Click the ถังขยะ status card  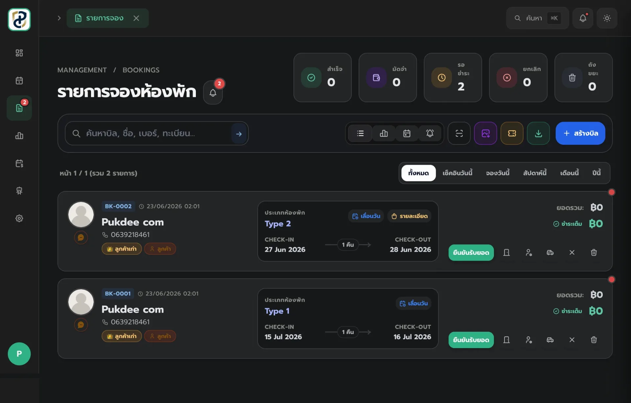click(x=583, y=78)
